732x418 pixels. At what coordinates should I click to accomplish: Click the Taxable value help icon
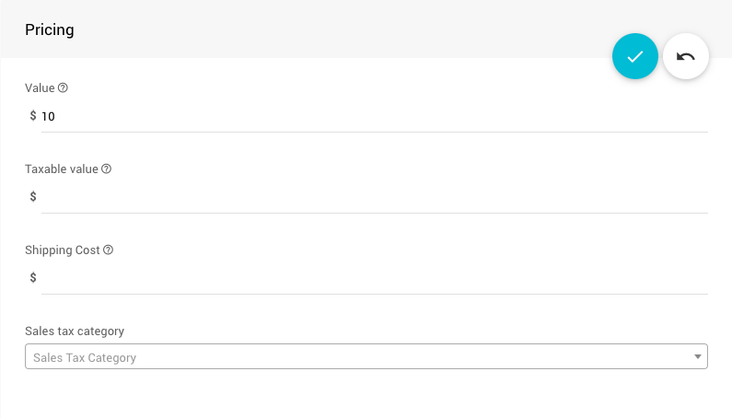(x=107, y=169)
